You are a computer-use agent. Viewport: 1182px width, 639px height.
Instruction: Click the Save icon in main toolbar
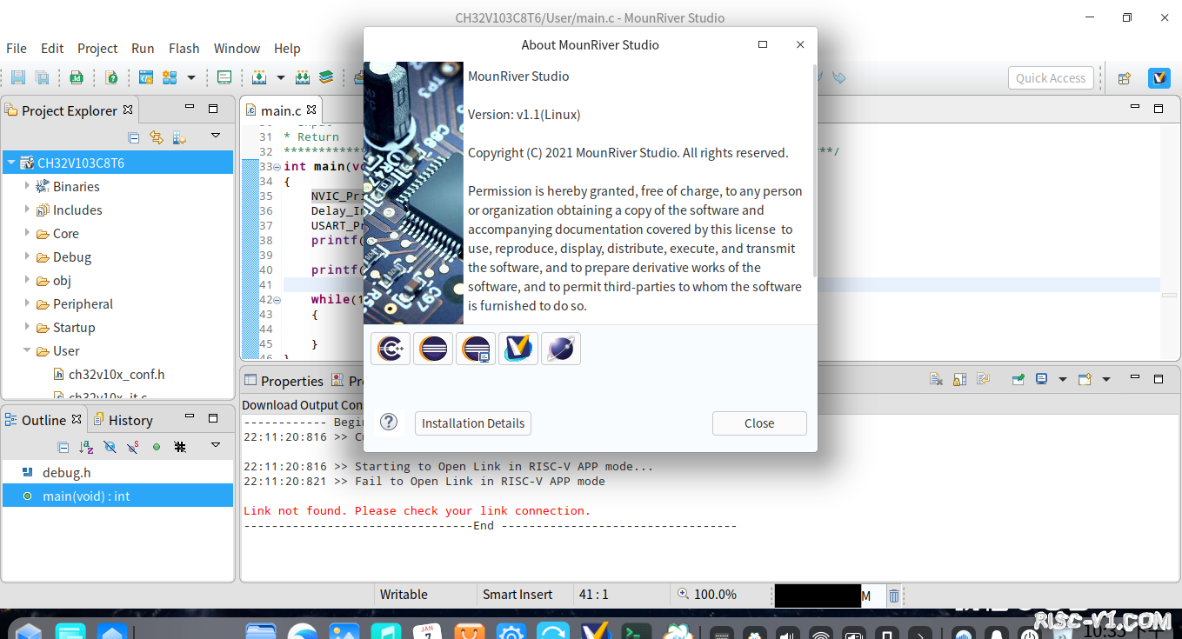tap(18, 77)
